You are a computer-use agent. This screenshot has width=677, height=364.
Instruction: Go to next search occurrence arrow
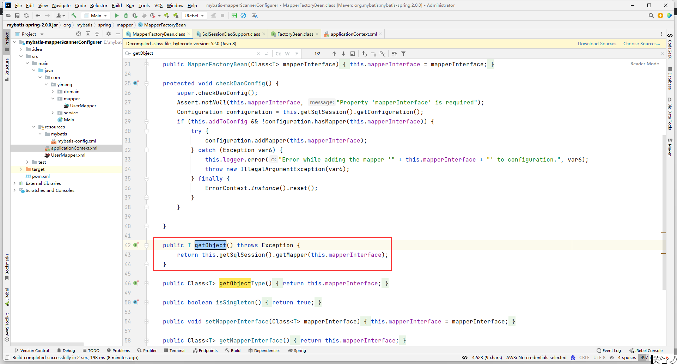click(343, 54)
